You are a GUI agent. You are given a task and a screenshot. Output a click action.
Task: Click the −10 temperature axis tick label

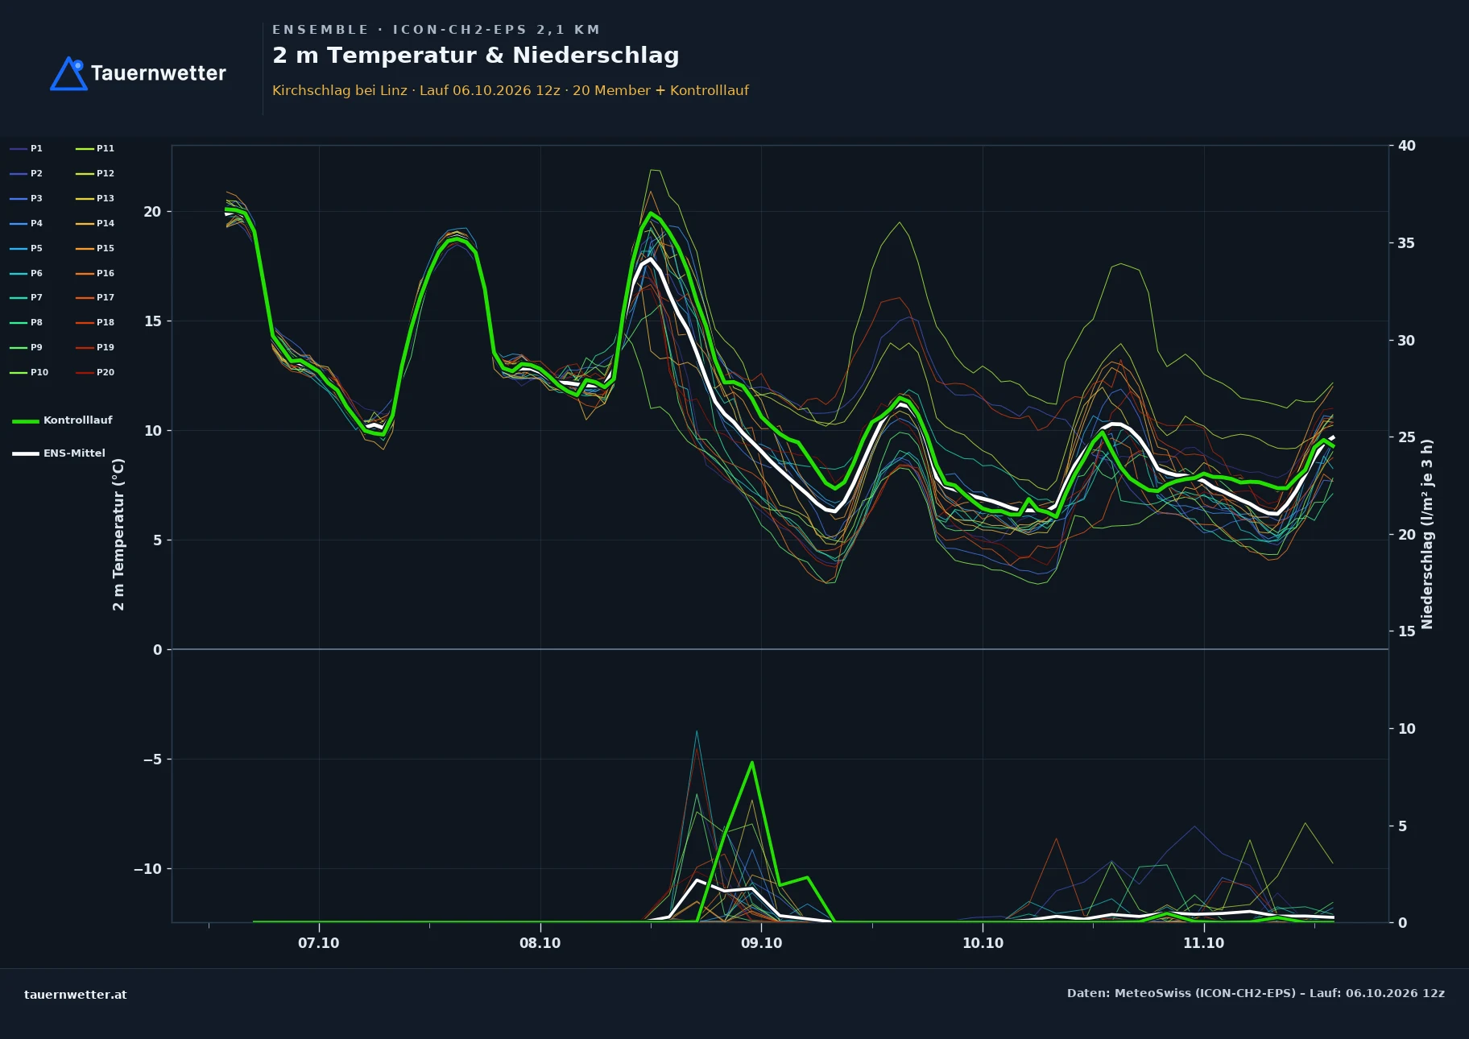click(x=147, y=869)
